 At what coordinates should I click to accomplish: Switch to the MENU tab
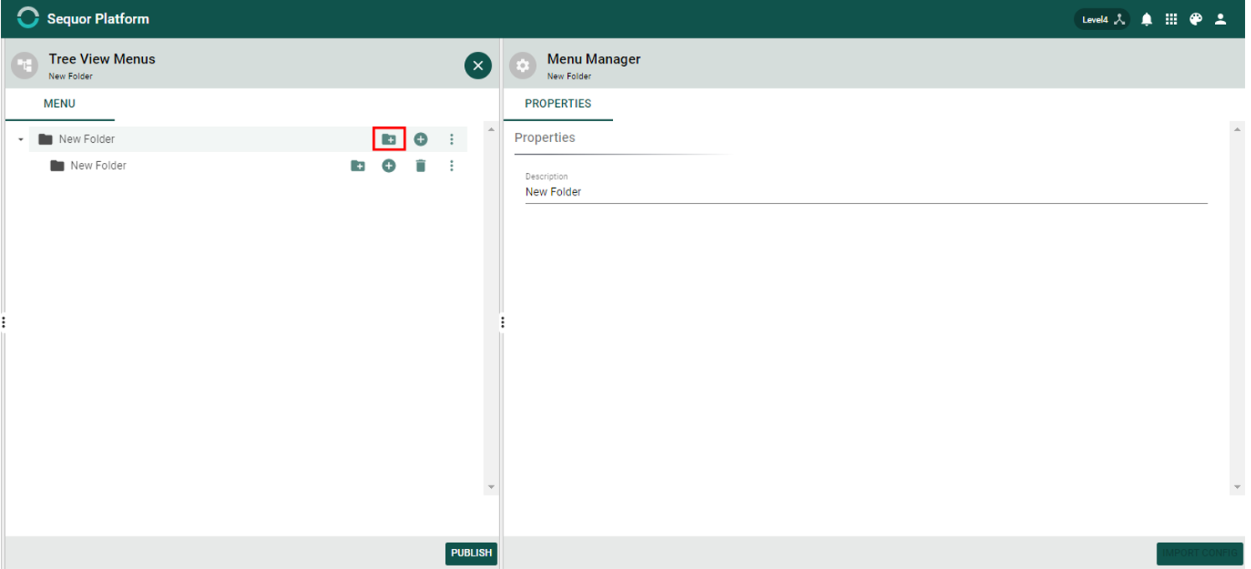[59, 104]
